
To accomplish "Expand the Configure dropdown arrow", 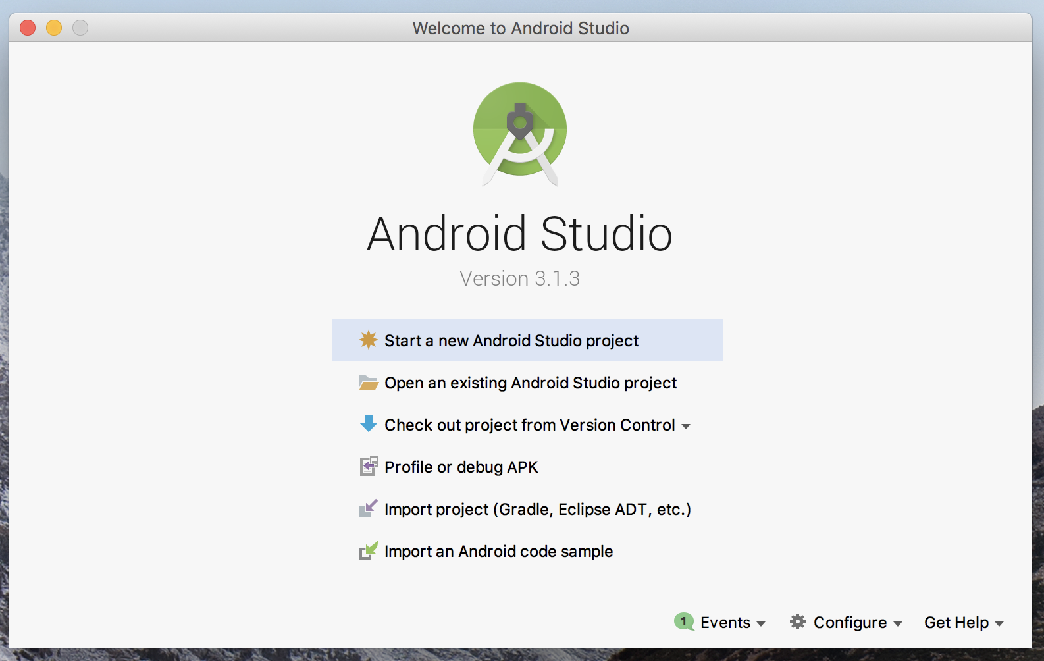I will coord(898,624).
